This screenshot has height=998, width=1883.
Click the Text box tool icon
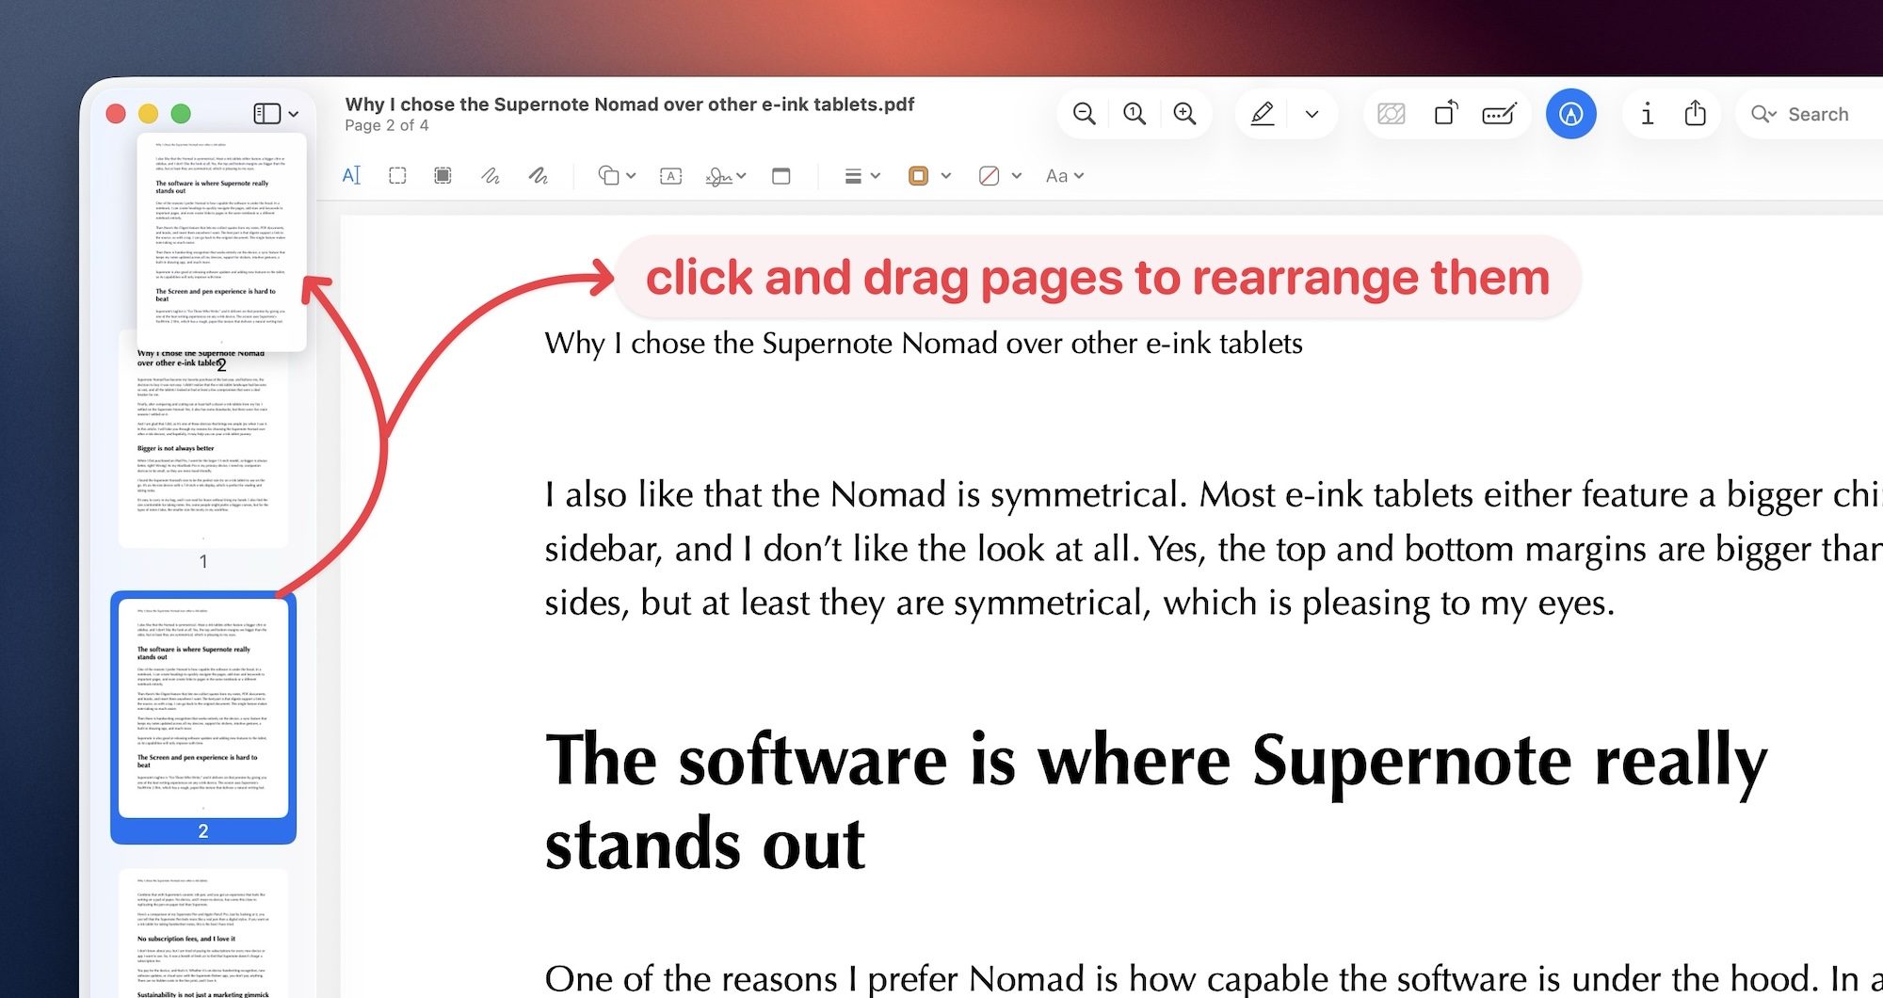[x=670, y=176]
